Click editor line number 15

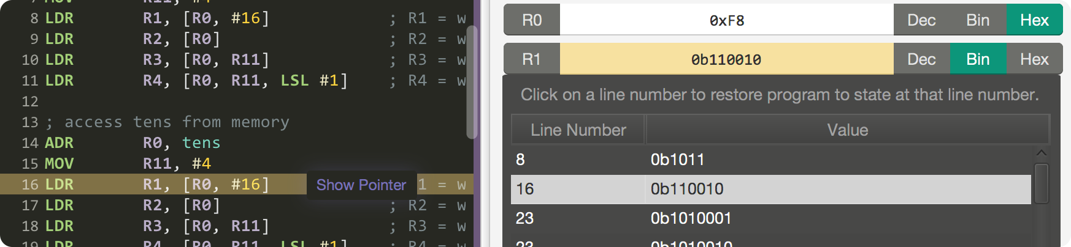coord(30,164)
